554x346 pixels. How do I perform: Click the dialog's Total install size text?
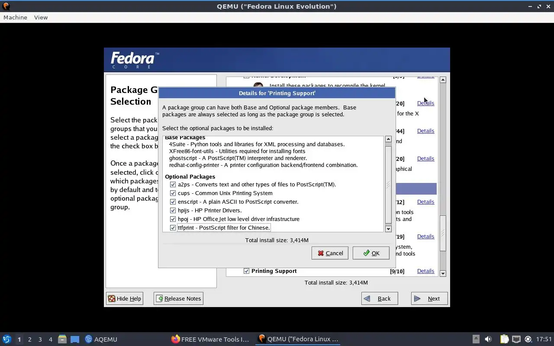(x=277, y=240)
